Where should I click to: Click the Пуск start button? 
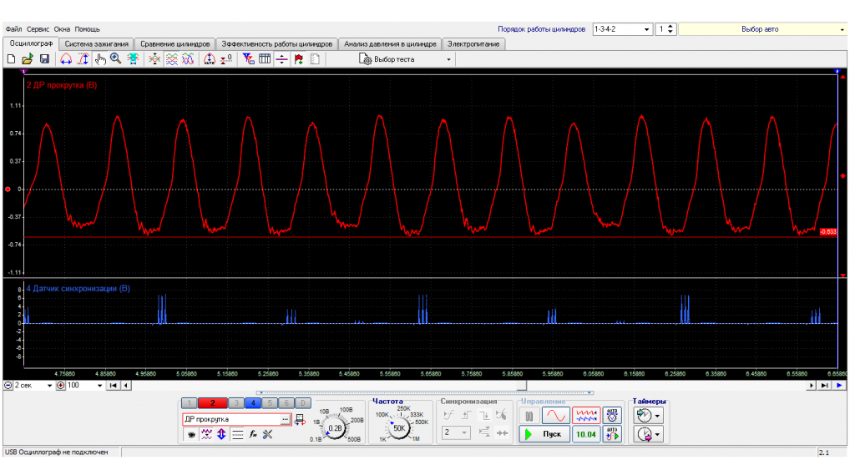(x=544, y=434)
